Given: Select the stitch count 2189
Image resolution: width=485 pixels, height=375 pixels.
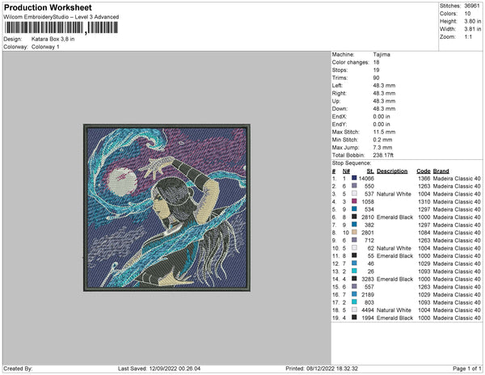Looking at the screenshot, I should [368, 295].
